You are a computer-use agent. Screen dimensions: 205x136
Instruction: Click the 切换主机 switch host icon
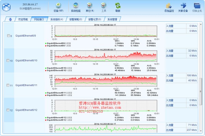(197, 6)
